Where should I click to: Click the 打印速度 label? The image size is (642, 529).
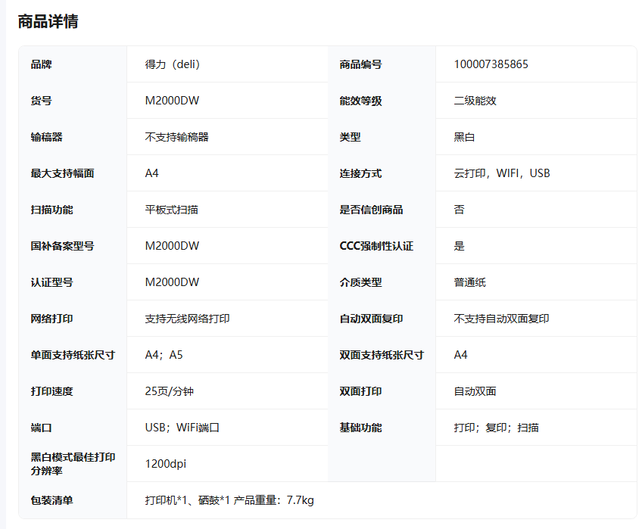pyautogui.click(x=52, y=391)
